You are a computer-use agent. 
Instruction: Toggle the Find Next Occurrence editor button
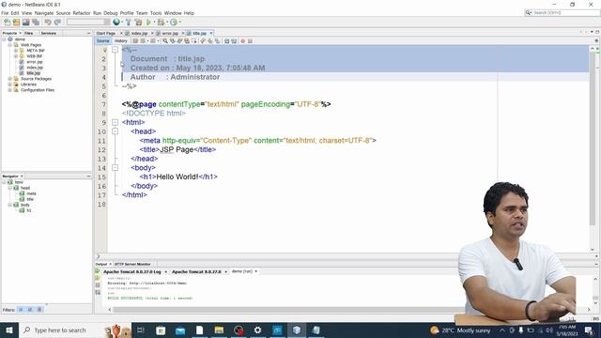[179, 41]
